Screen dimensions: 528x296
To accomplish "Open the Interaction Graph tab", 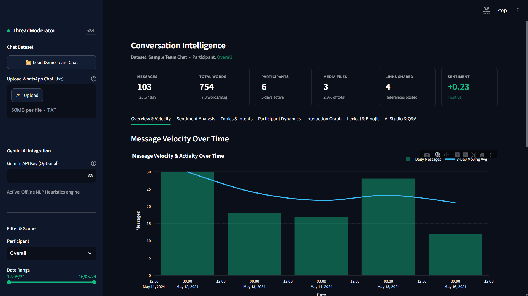I will [324, 119].
